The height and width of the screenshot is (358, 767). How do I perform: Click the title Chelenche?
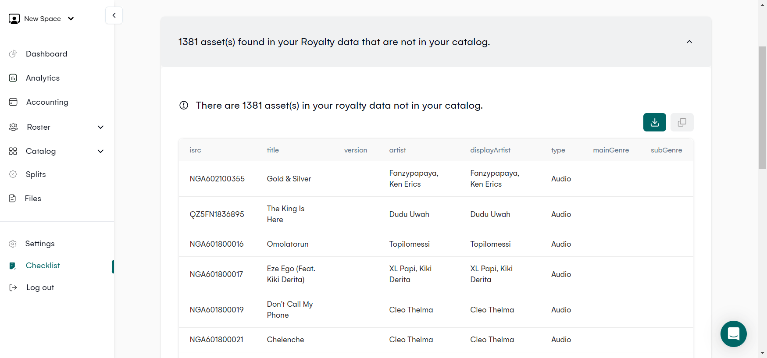pyautogui.click(x=285, y=340)
